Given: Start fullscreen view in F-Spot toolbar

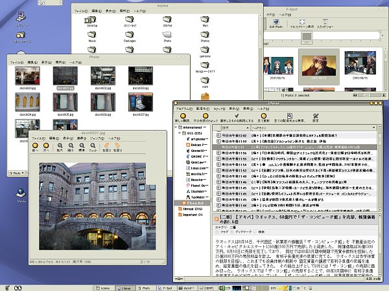Looking at the screenshot, I should point(302,23).
